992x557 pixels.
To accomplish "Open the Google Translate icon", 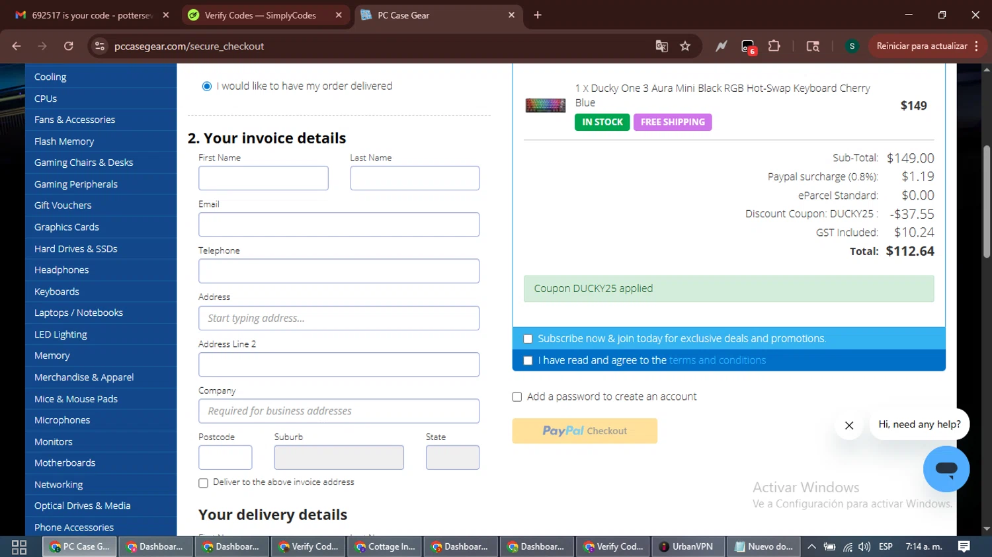I will [661, 46].
